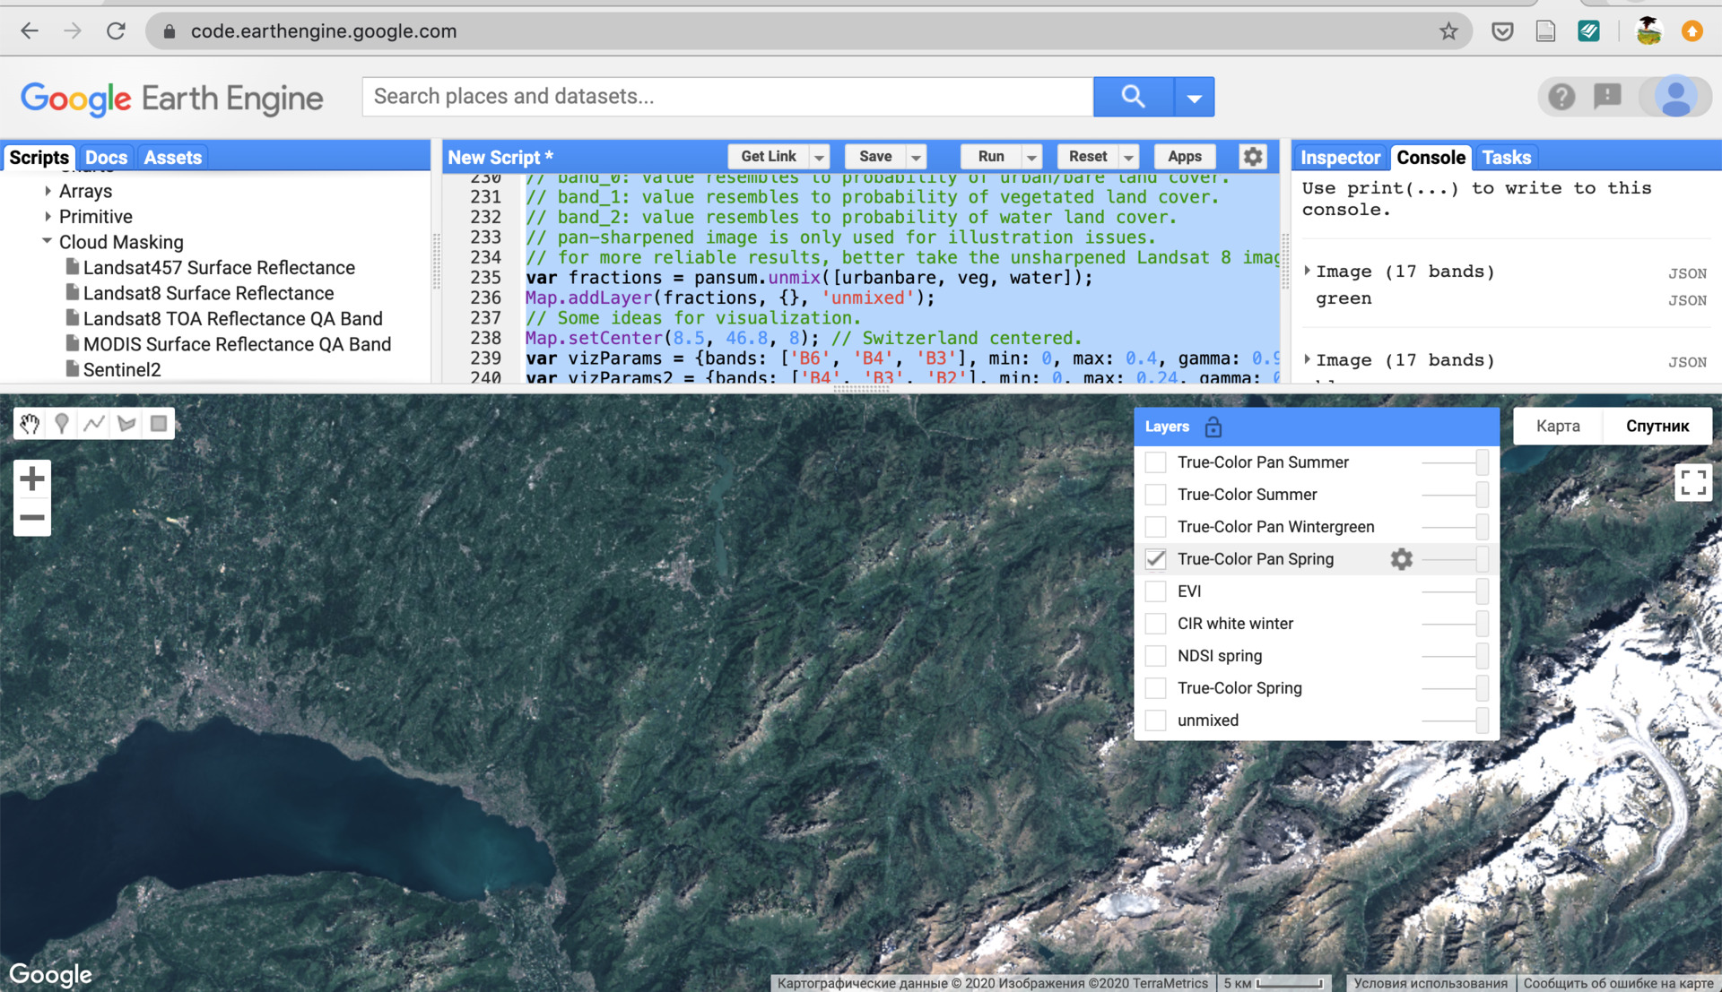Expand the Cloud Masking scripts folder
Image resolution: width=1722 pixels, height=992 pixels.
pos(46,242)
